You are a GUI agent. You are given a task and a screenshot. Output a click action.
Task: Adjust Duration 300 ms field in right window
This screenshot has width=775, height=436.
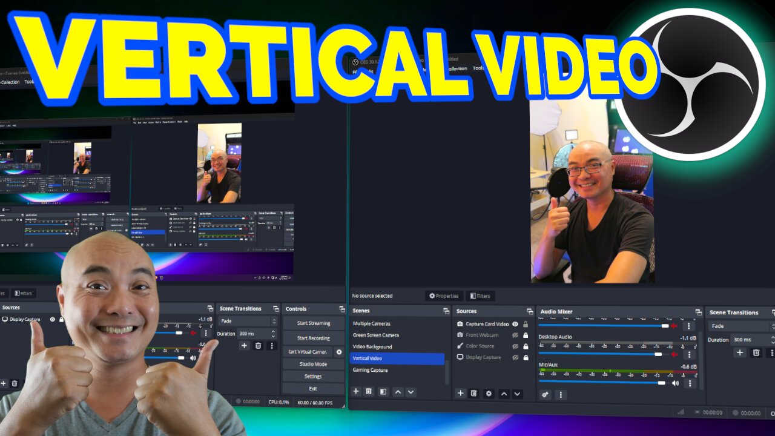click(x=753, y=340)
